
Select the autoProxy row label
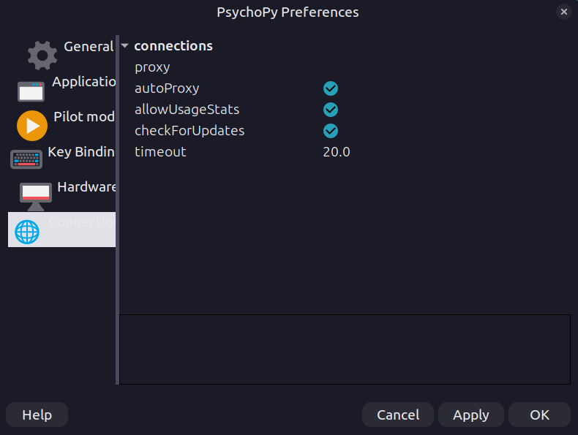(167, 88)
